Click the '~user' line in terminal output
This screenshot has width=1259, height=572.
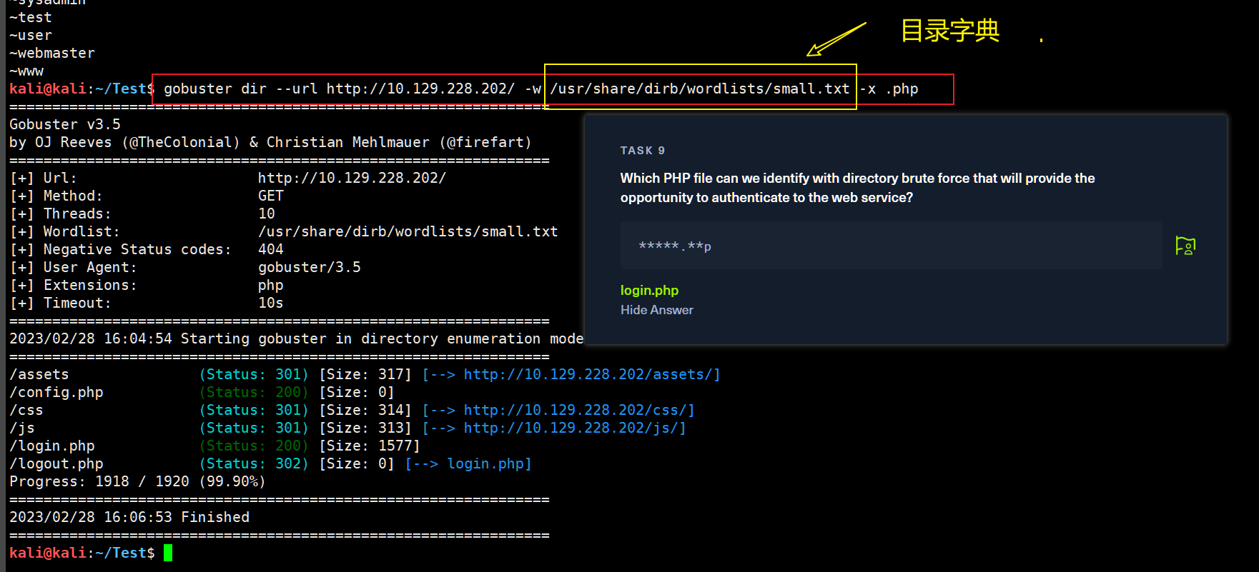[x=31, y=35]
